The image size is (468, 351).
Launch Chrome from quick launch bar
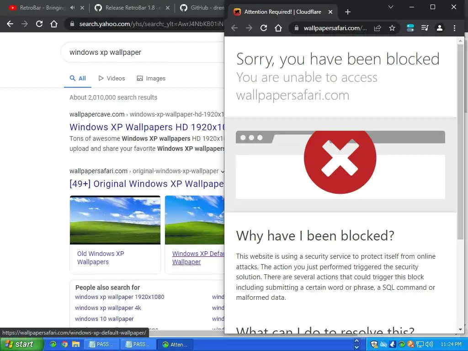click(x=64, y=344)
